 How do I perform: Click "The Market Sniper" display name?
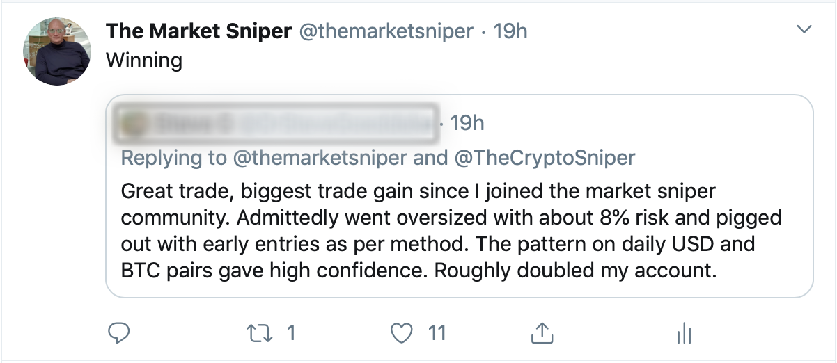coord(198,31)
